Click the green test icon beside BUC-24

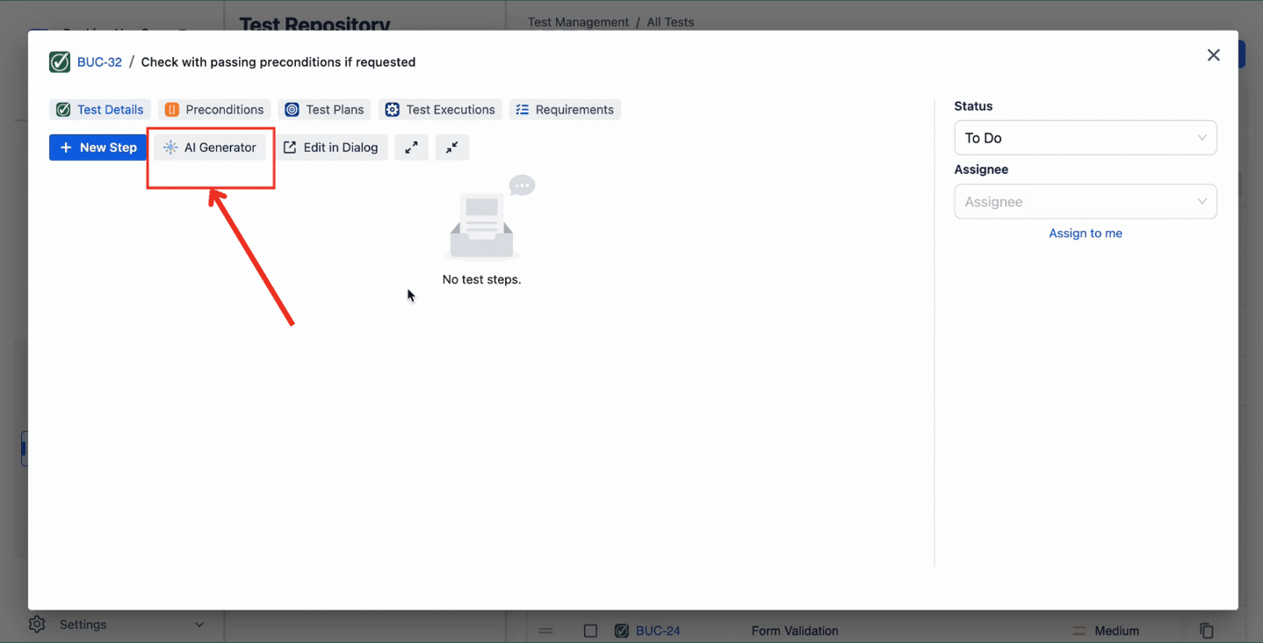(x=623, y=631)
